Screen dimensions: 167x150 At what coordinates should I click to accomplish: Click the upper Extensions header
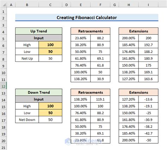click(138, 31)
